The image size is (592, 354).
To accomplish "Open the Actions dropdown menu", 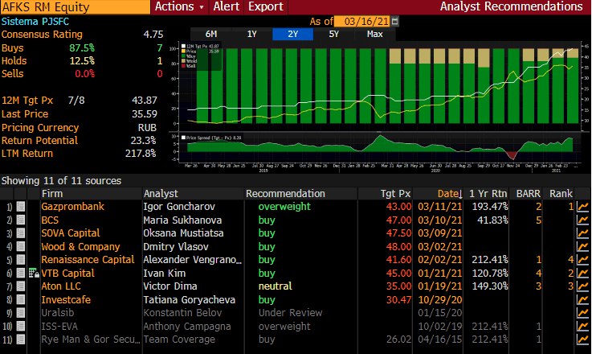I will (x=179, y=6).
